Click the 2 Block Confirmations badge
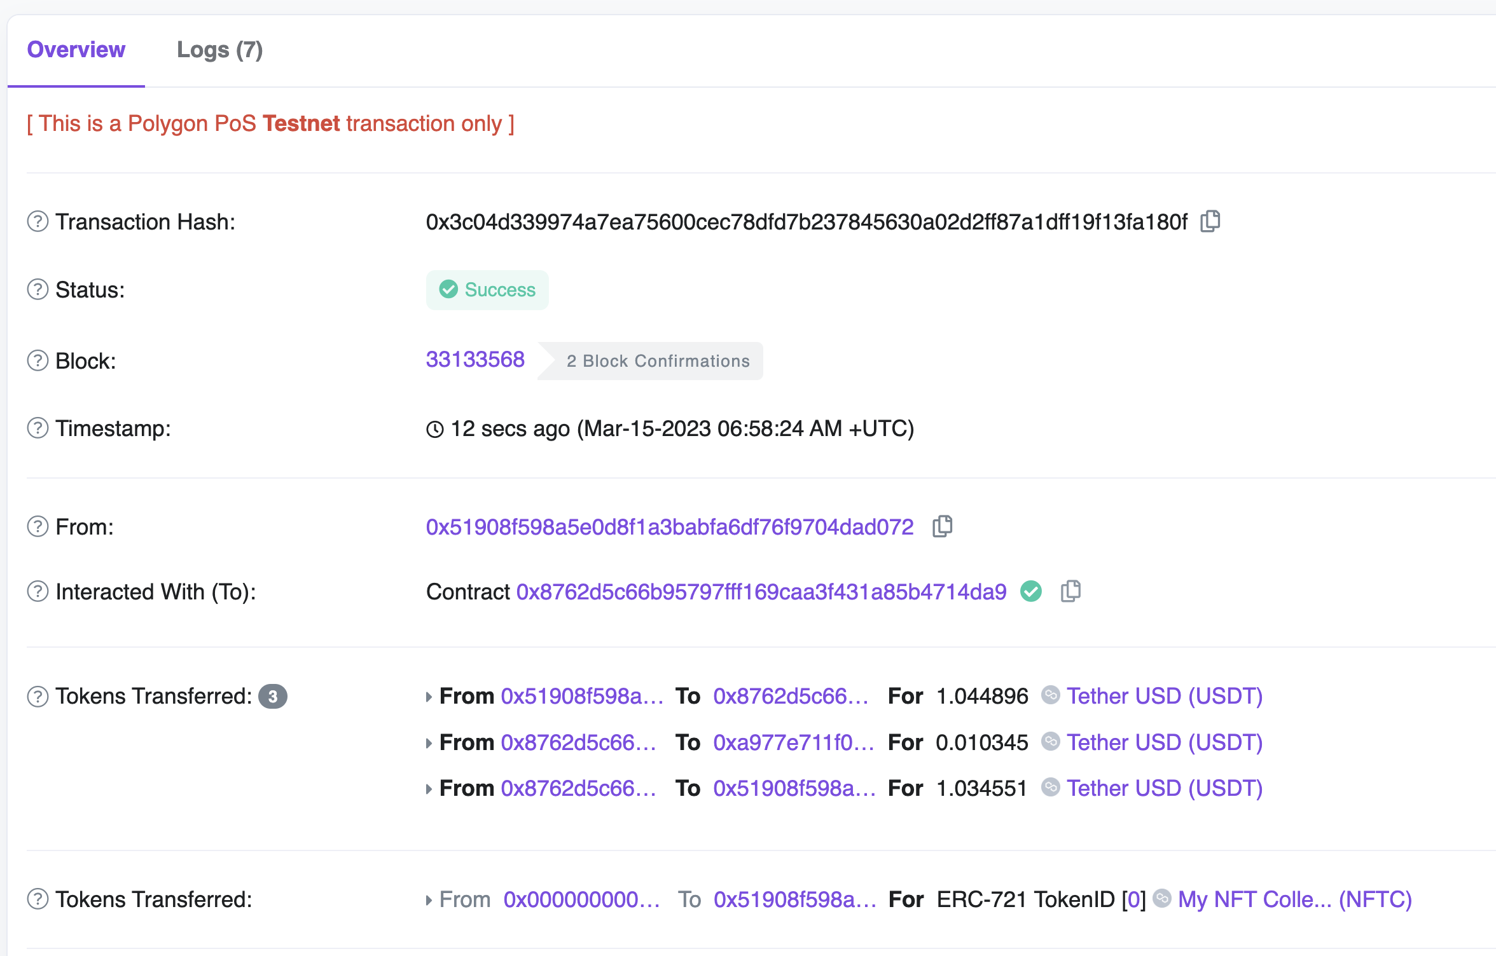 pos(657,361)
